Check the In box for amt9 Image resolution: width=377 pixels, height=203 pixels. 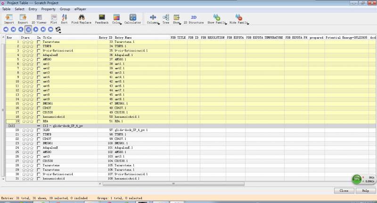tap(39, 99)
